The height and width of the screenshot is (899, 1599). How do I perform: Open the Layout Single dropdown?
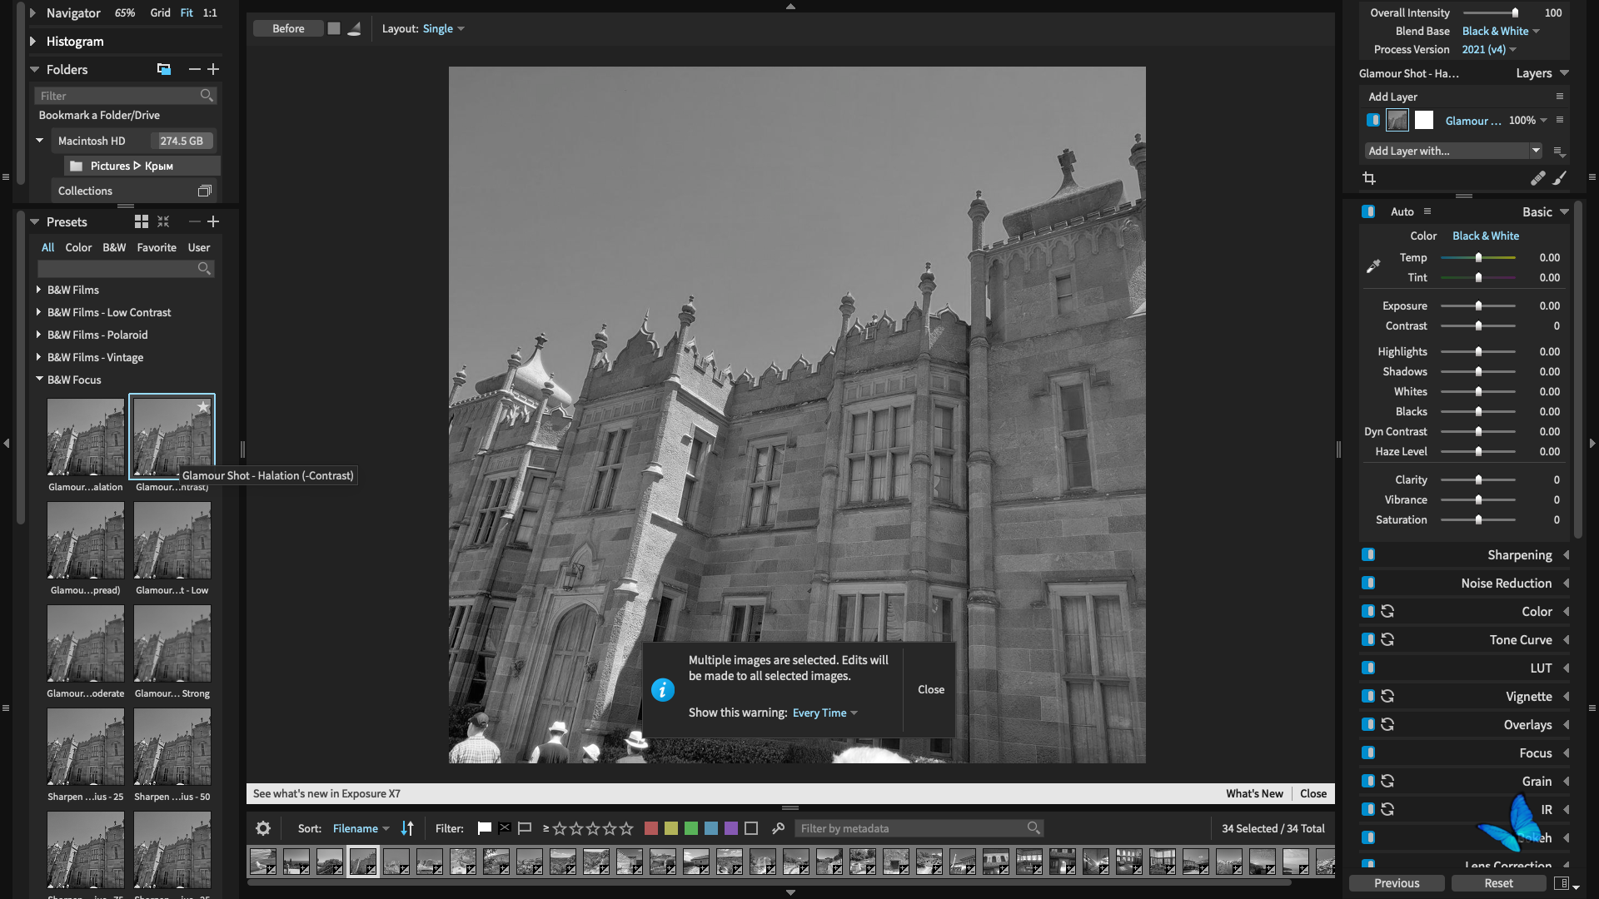pos(443,29)
